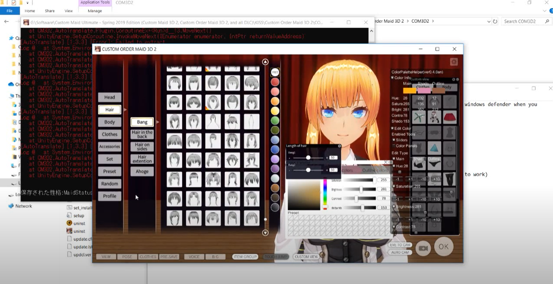This screenshot has width=553, height=284.
Task: Click the OK button
Action: click(443, 247)
